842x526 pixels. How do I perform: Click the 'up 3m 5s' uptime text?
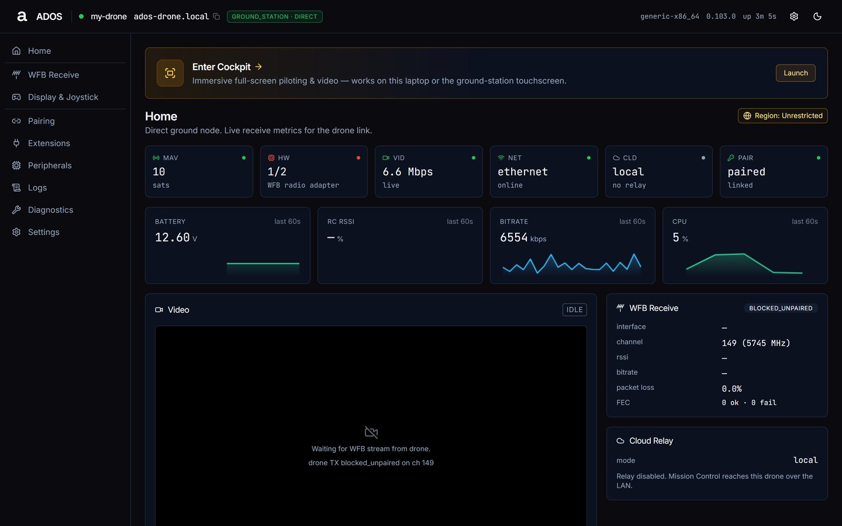point(760,16)
